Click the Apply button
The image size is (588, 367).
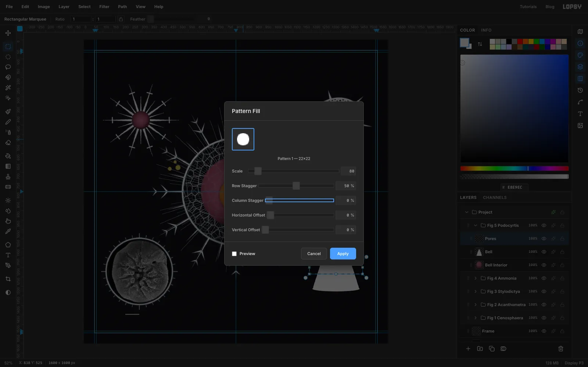click(343, 254)
